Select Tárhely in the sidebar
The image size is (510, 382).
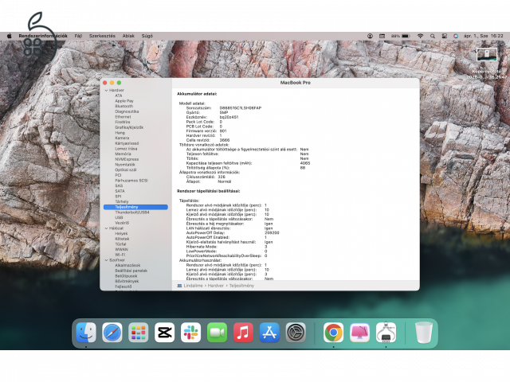(x=122, y=201)
